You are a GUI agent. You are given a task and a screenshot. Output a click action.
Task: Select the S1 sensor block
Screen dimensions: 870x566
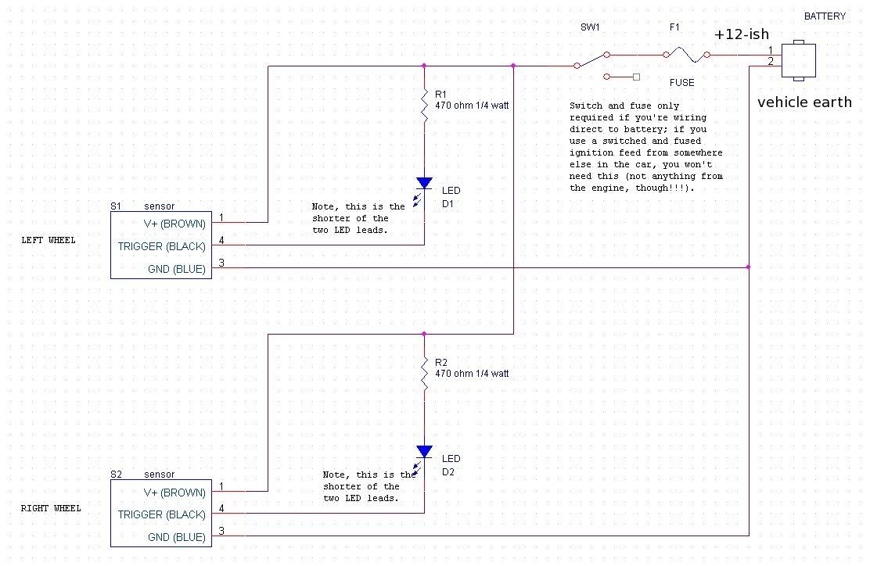[x=161, y=245]
